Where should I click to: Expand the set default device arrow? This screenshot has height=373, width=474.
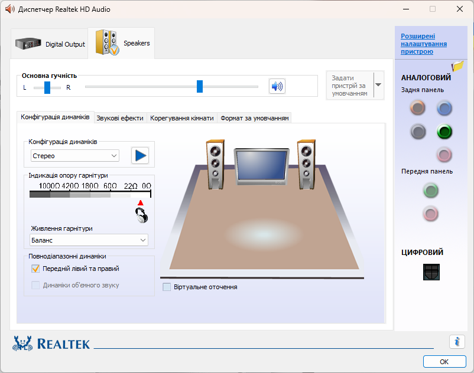tap(378, 85)
